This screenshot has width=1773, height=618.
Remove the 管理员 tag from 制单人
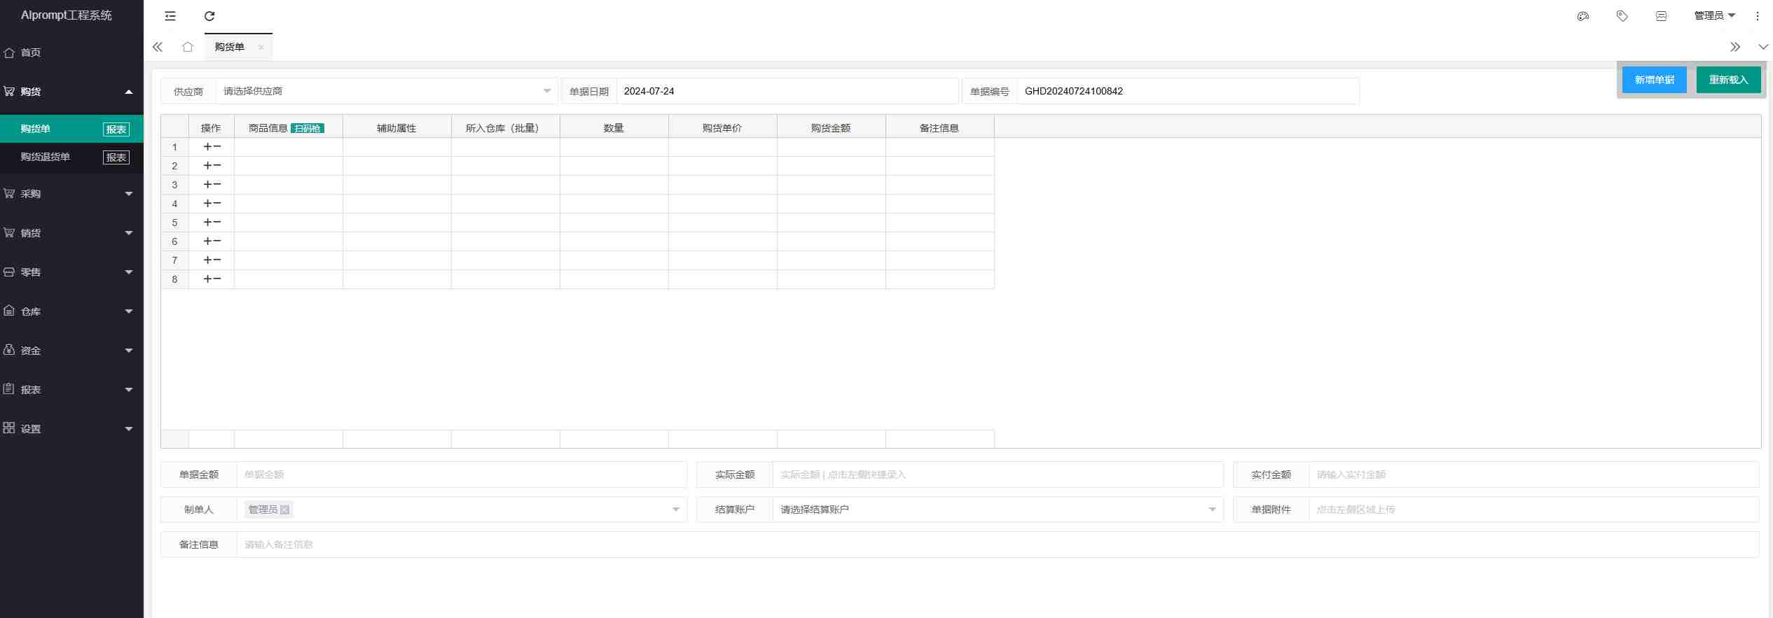pos(285,510)
